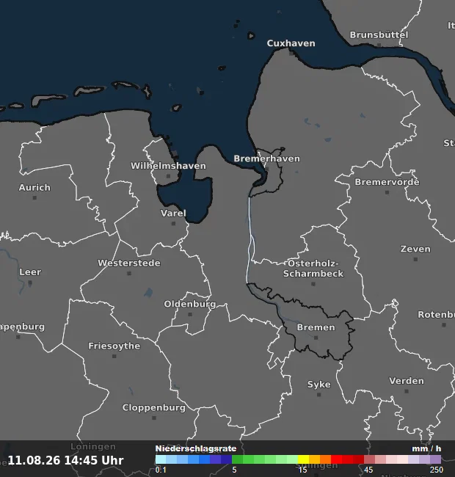Image resolution: width=455 pixels, height=477 pixels.
Task: Select the Bremerhaven label on map
Action: click(266, 159)
